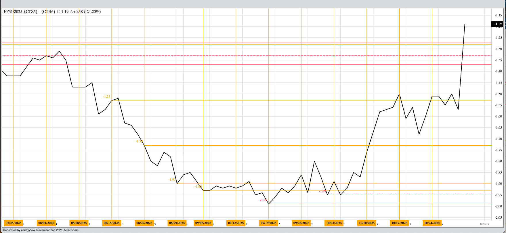Select the red -1.95 level annotation
Viewport: 506px width, 233px height.
pyautogui.click(x=322, y=191)
